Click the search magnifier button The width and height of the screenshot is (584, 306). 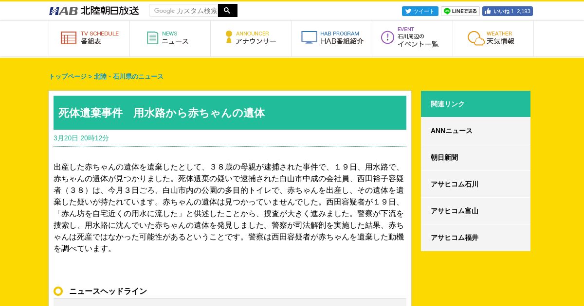[227, 11]
